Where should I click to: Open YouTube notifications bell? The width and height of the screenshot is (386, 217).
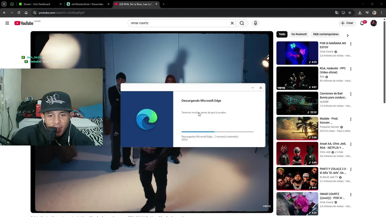click(362, 23)
